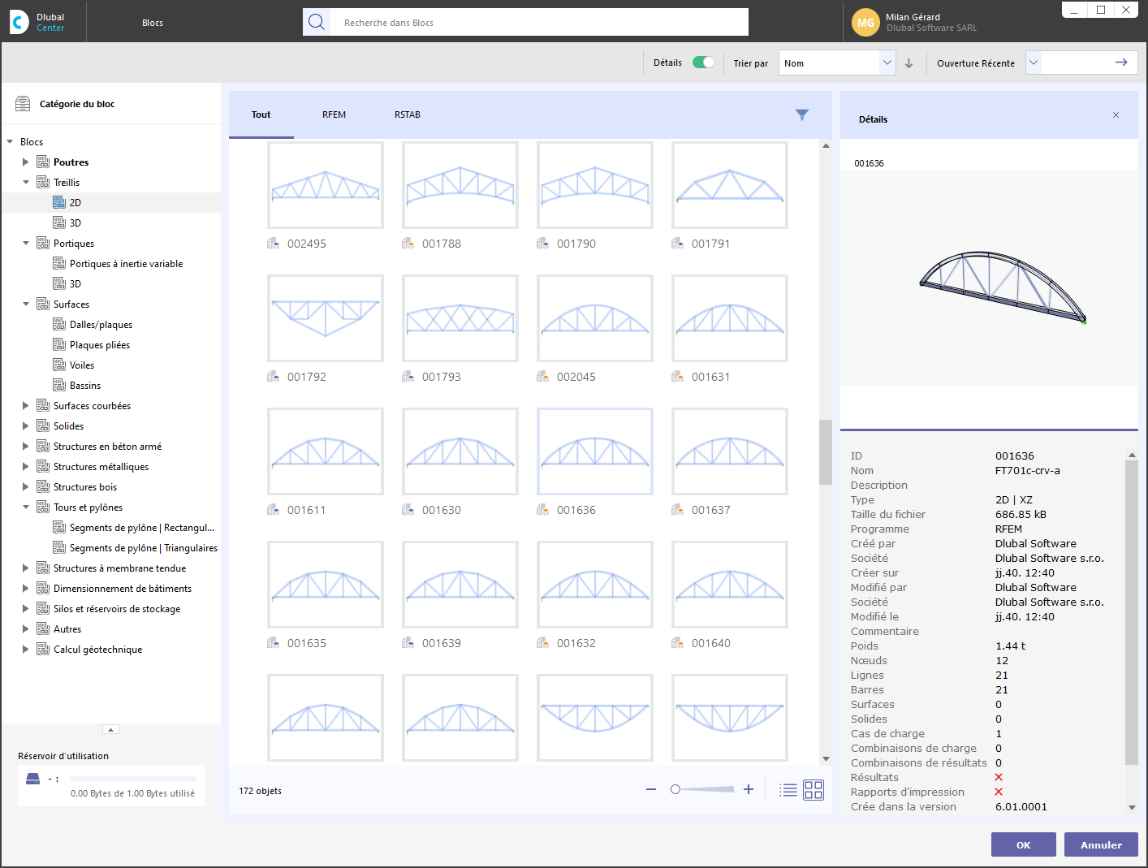
Task: Switch to grid view icon
Action: 814,790
